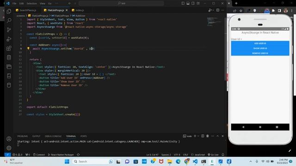Screen dimensions: 296x166
Task: Show hidden icons chevron in system tray
Action: coord(251,161)
